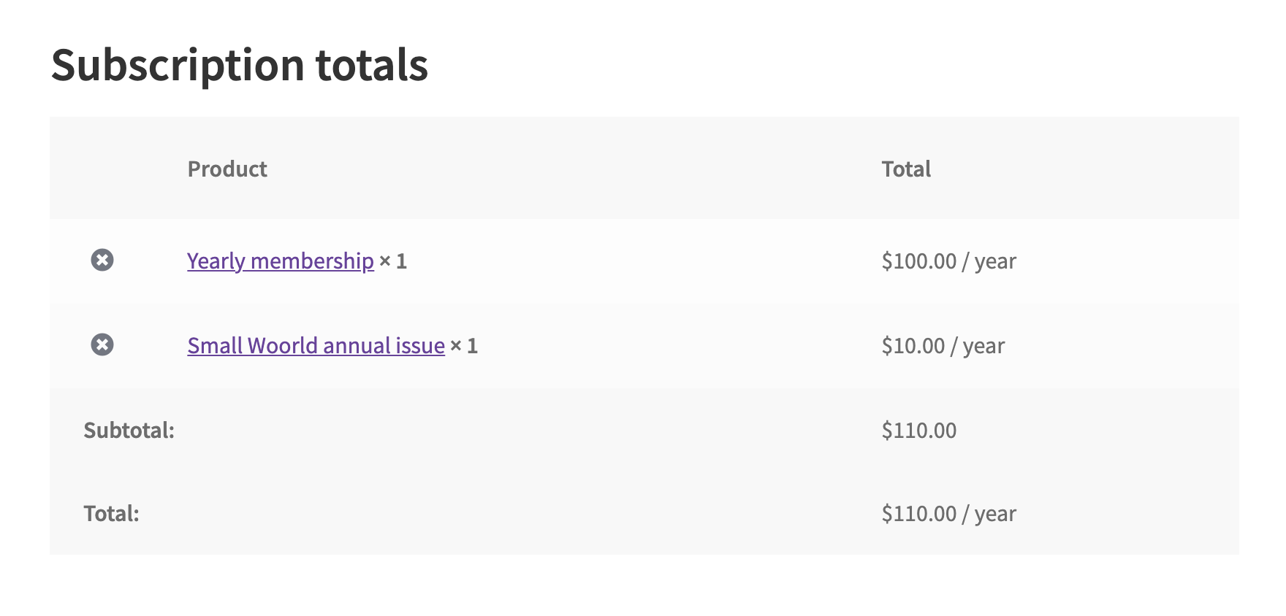
Task: Click the $110.00 per year total amount
Action: pos(950,513)
